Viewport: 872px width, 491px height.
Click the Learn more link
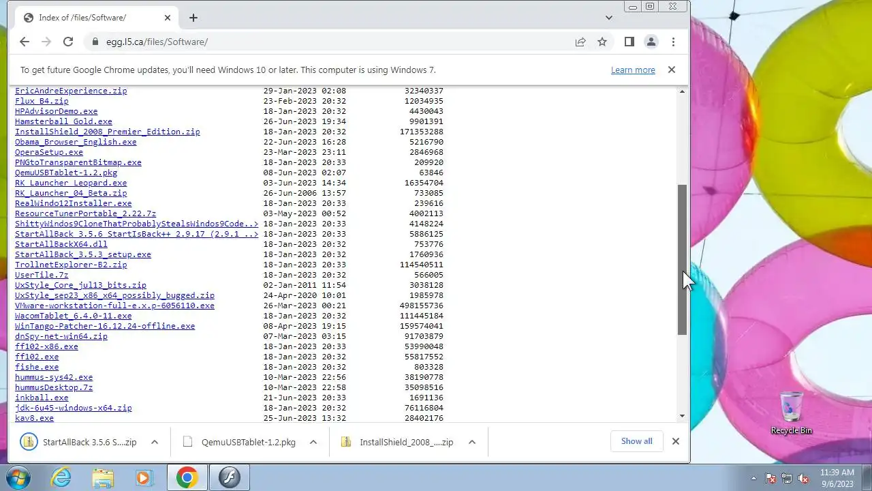coord(633,70)
